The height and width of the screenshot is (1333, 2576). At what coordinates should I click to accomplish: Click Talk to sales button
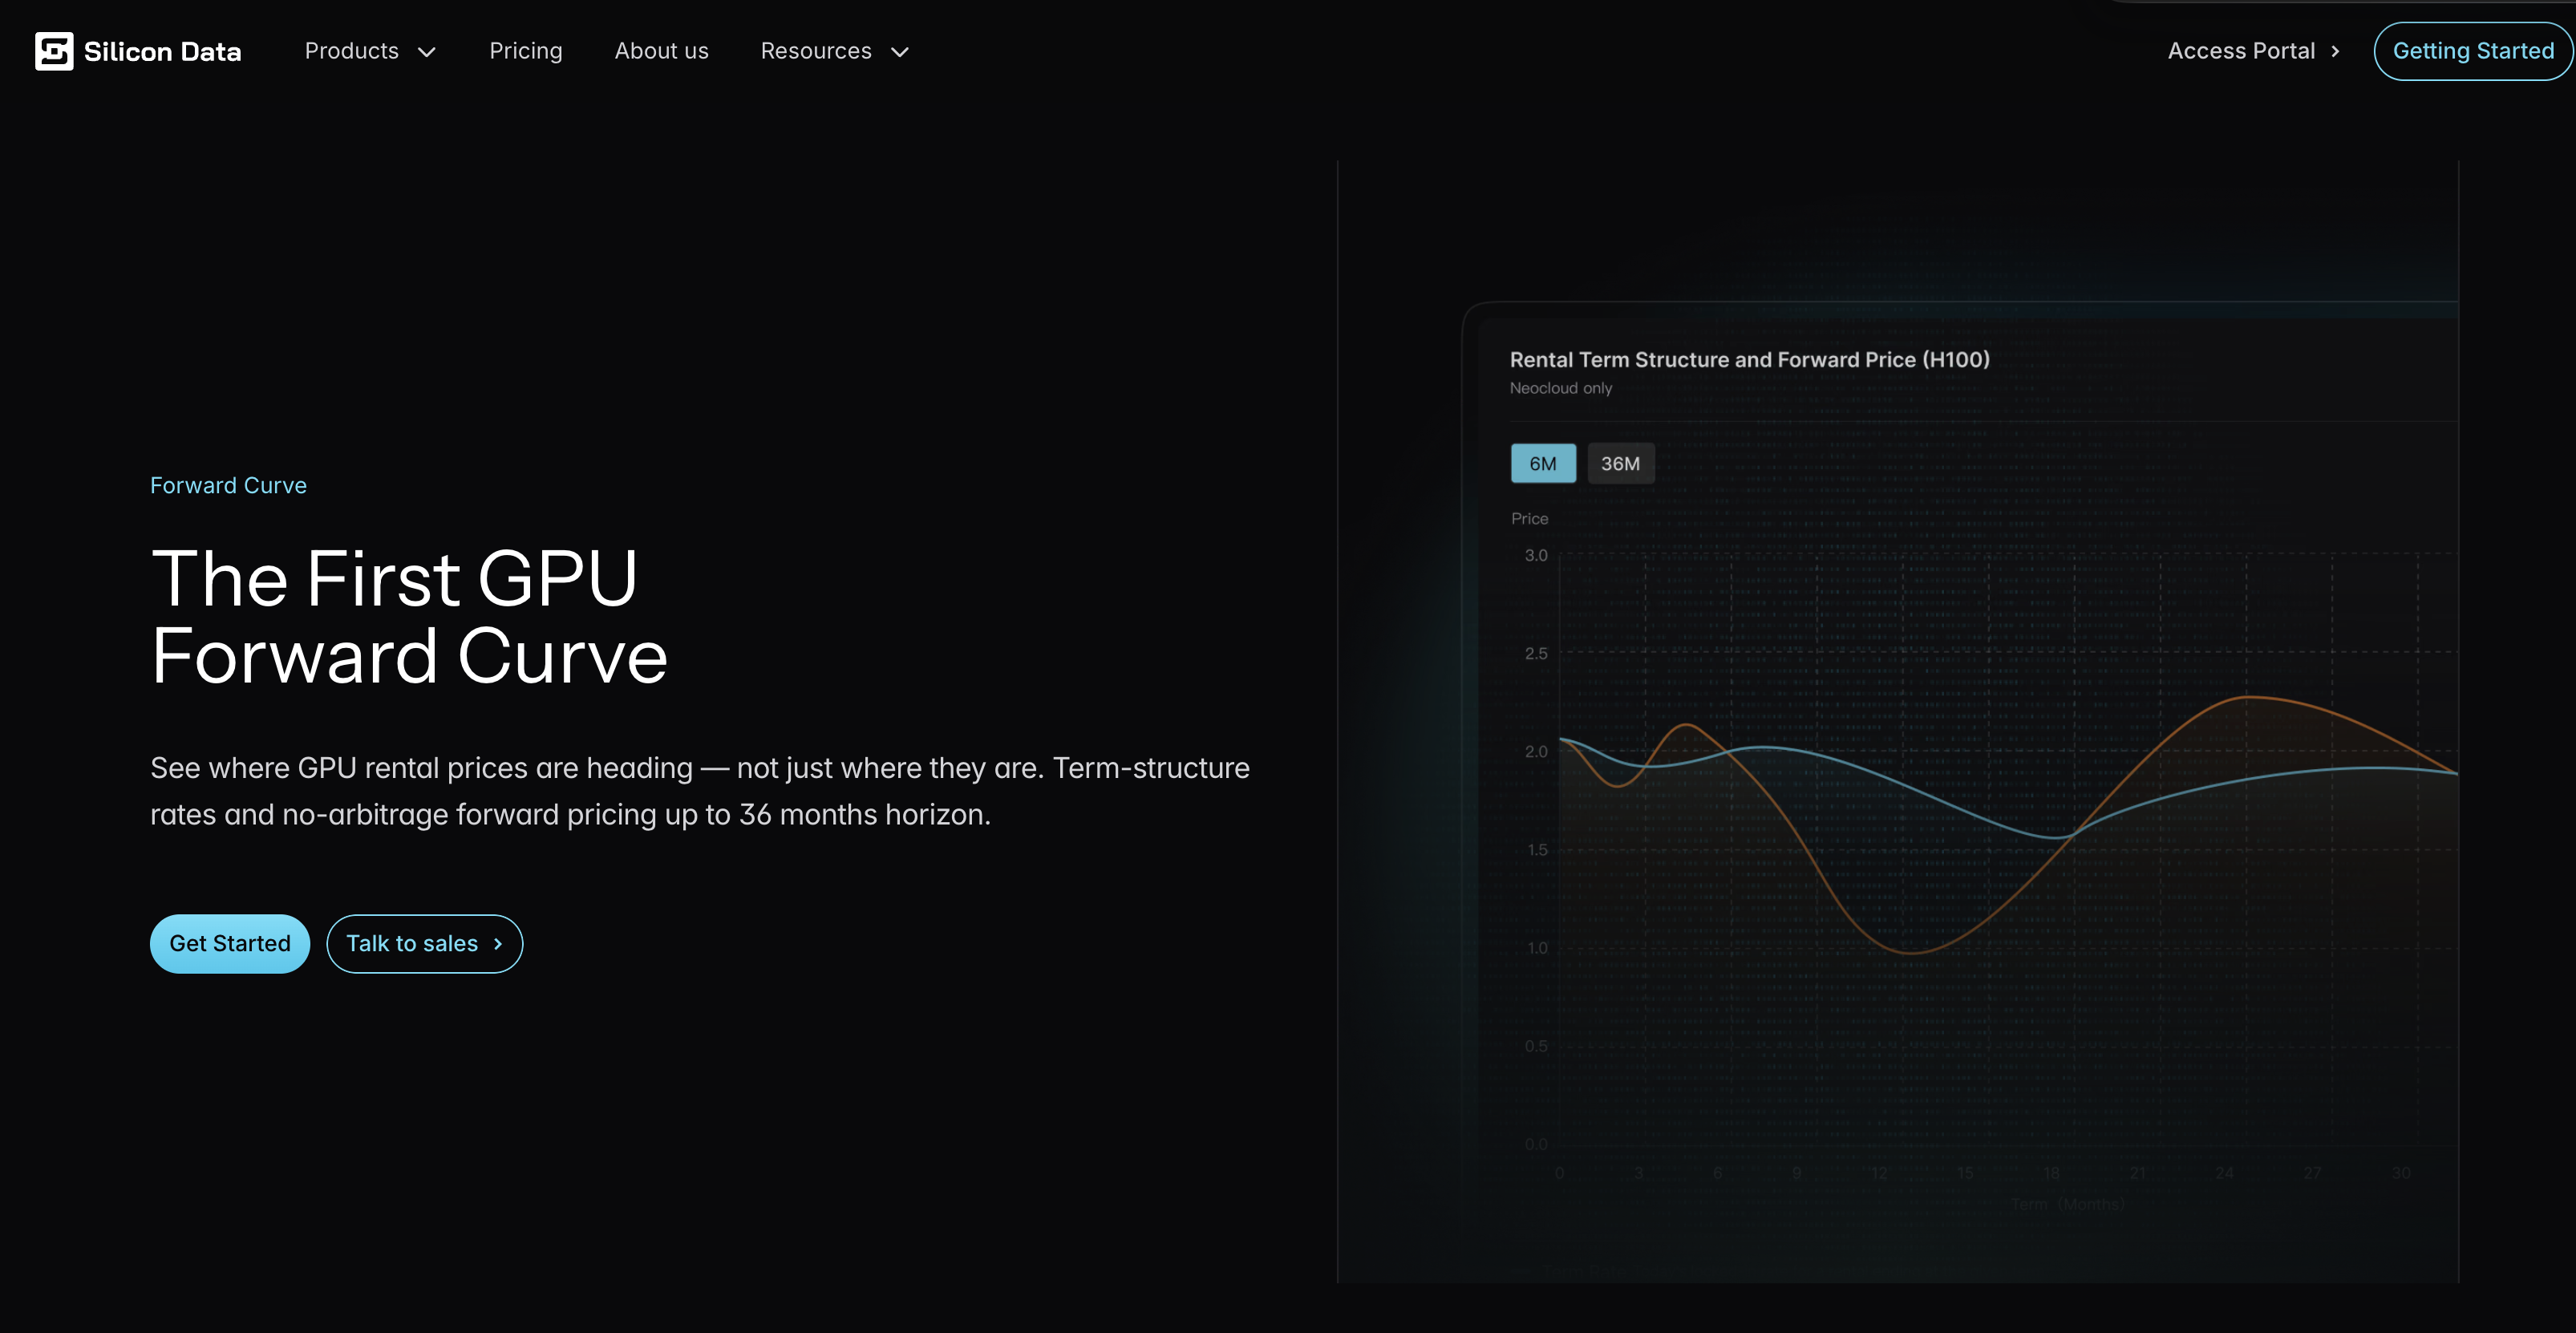click(412, 943)
